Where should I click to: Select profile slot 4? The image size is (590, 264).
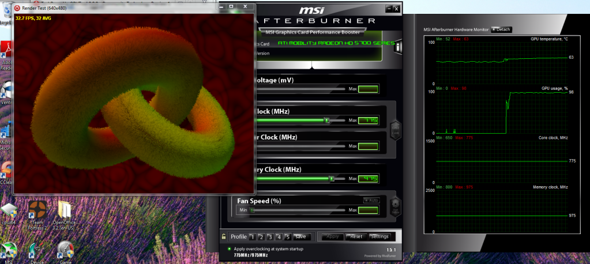279,237
